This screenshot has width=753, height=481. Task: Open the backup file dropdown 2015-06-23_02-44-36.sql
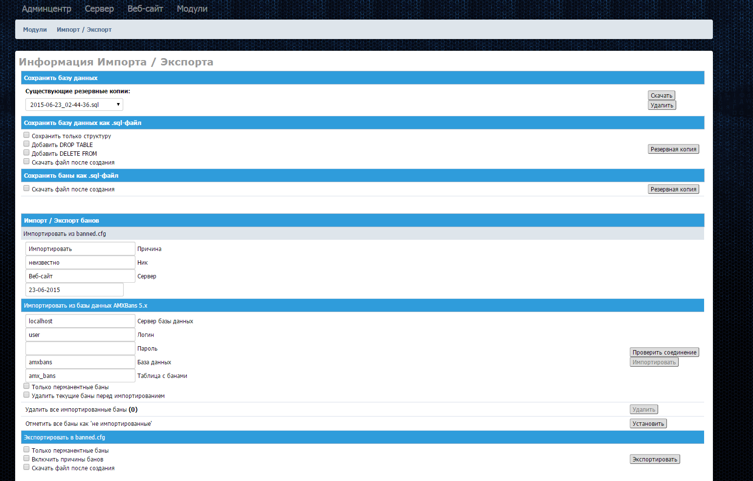(74, 105)
